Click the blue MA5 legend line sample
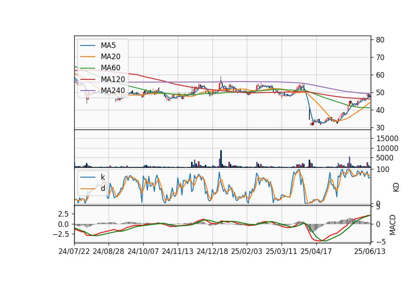This screenshot has width=412, height=296. 88,46
